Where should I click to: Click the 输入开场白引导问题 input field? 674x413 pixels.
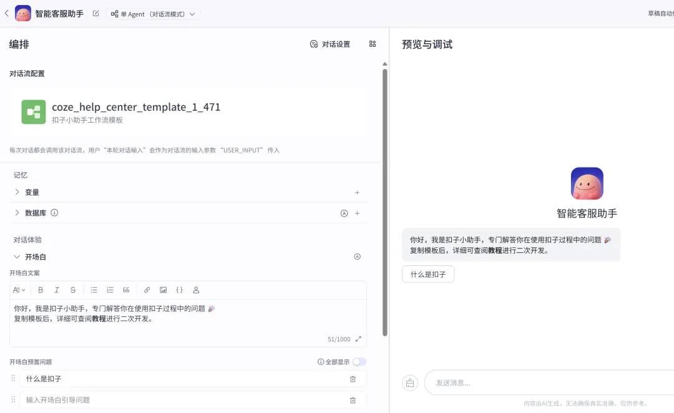[x=185, y=400]
